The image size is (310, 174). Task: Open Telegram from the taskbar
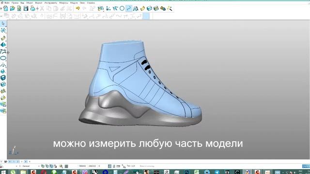[217, 172]
